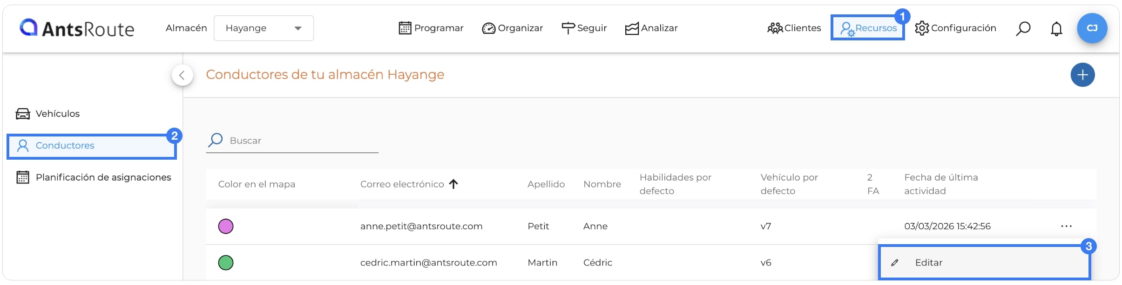The image size is (1122, 285).
Task: Go to Programar in top navigation
Action: [431, 28]
